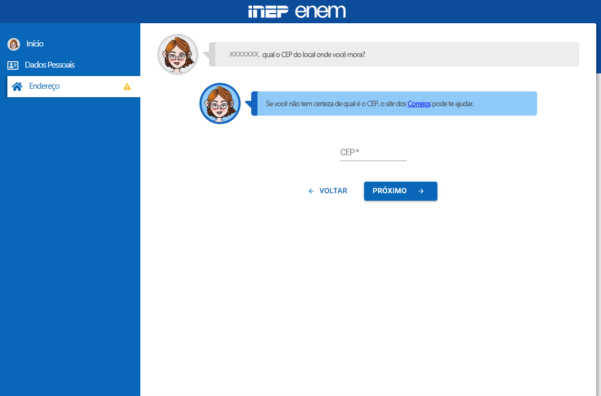This screenshot has height=396, width=601.
Task: Go back using the VOLTAR text
Action: pos(333,191)
